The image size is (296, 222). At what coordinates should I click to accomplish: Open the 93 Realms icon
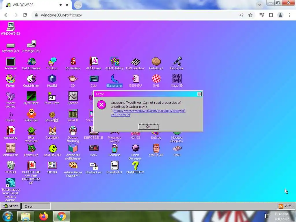[x=73, y=62]
